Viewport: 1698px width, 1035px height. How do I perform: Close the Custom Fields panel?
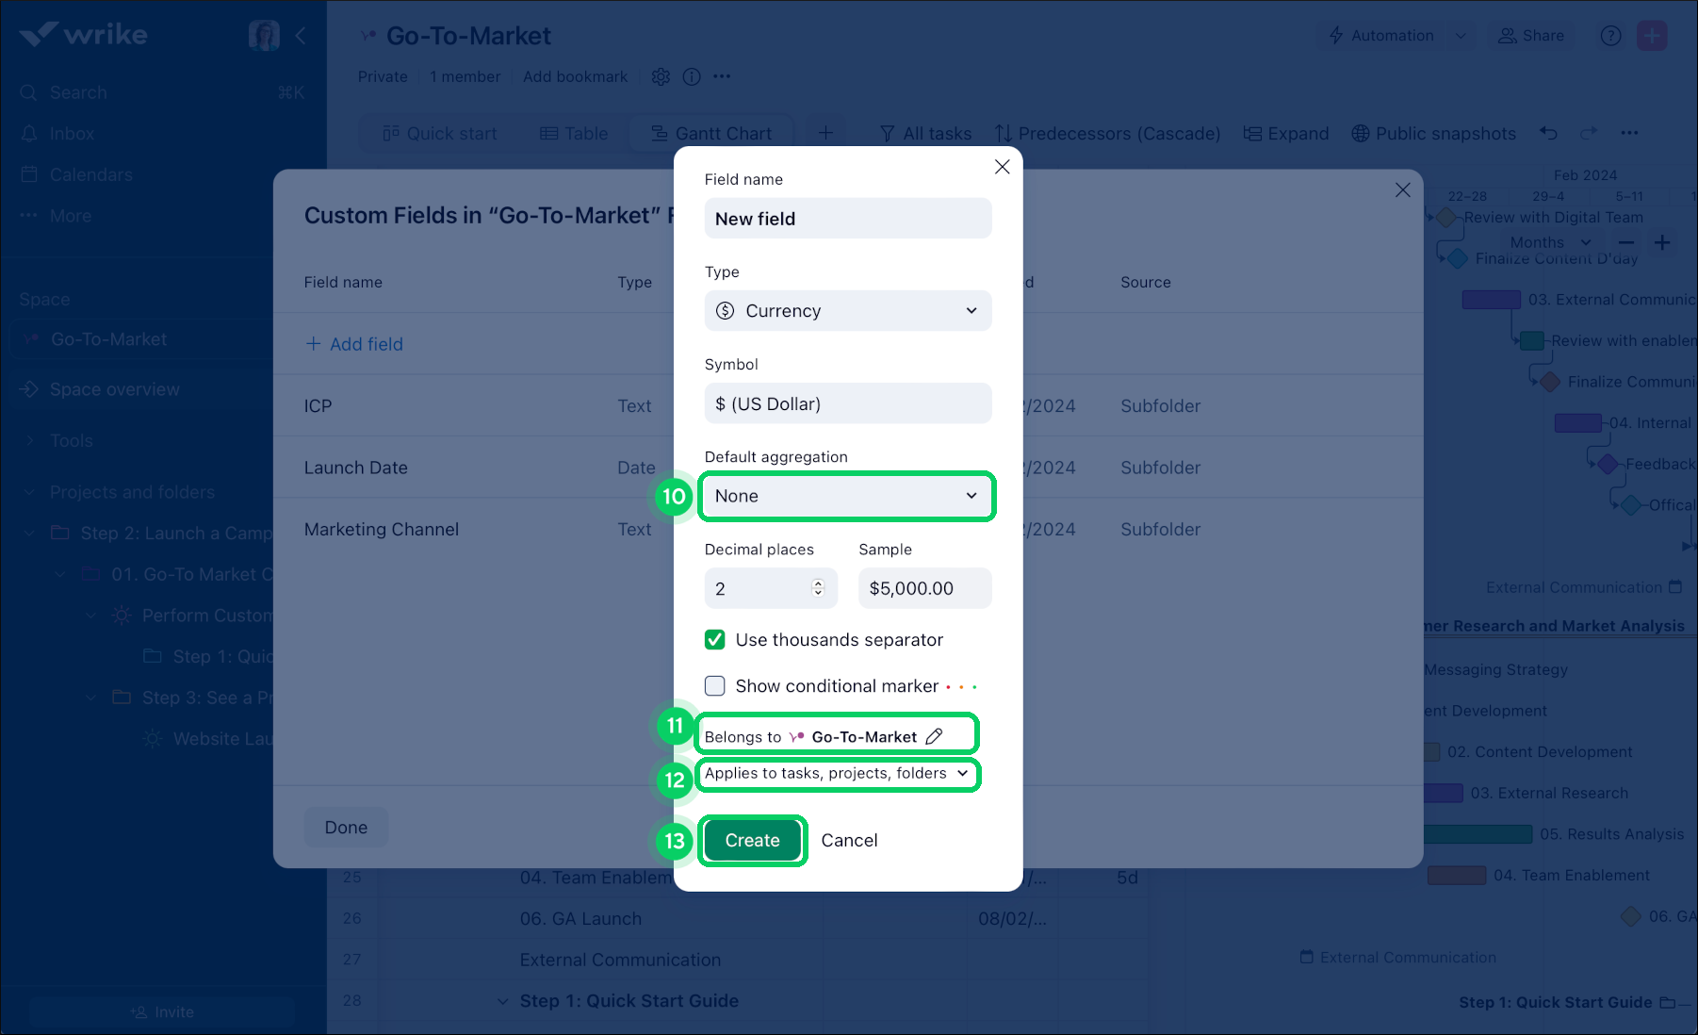click(1403, 189)
